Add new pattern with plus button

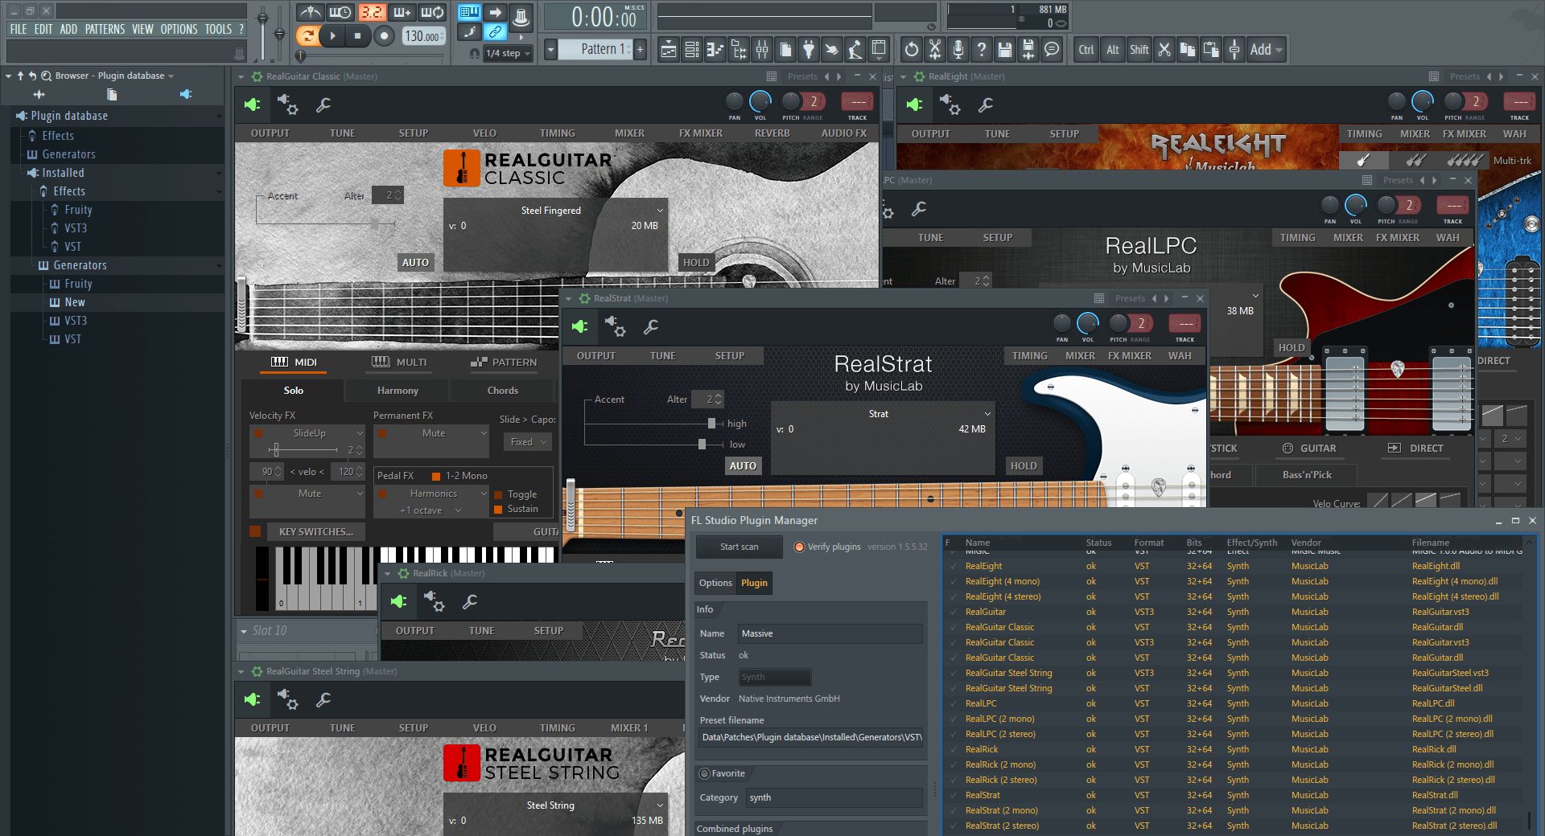click(x=640, y=50)
